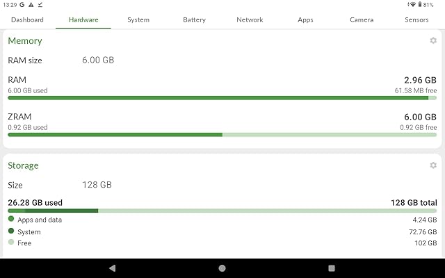This screenshot has height=278, width=445.
Task: Switch to the System tab
Action: tap(138, 20)
